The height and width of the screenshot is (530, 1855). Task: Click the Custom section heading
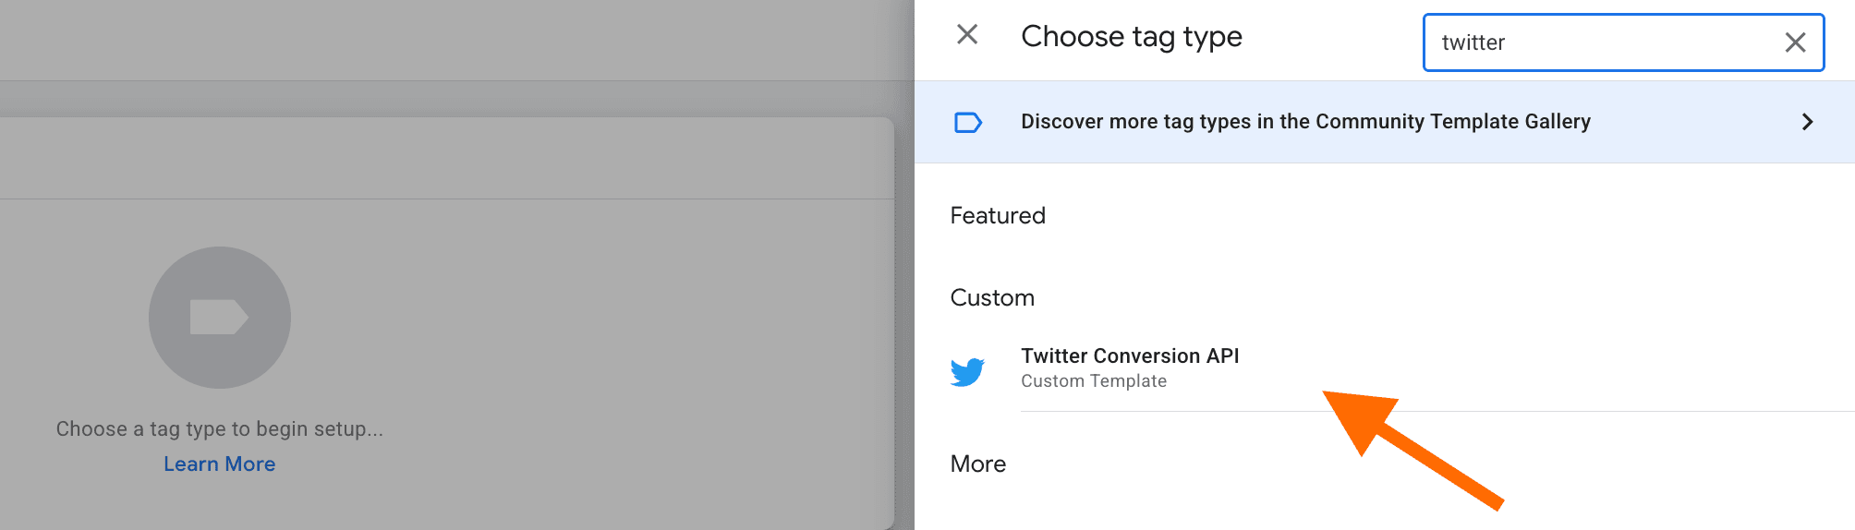point(992,298)
